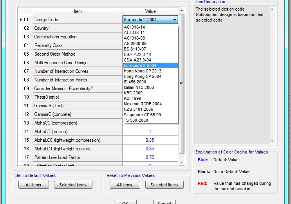Click the Item column header
The height and width of the screenshot is (204, 291).
click(78, 11)
